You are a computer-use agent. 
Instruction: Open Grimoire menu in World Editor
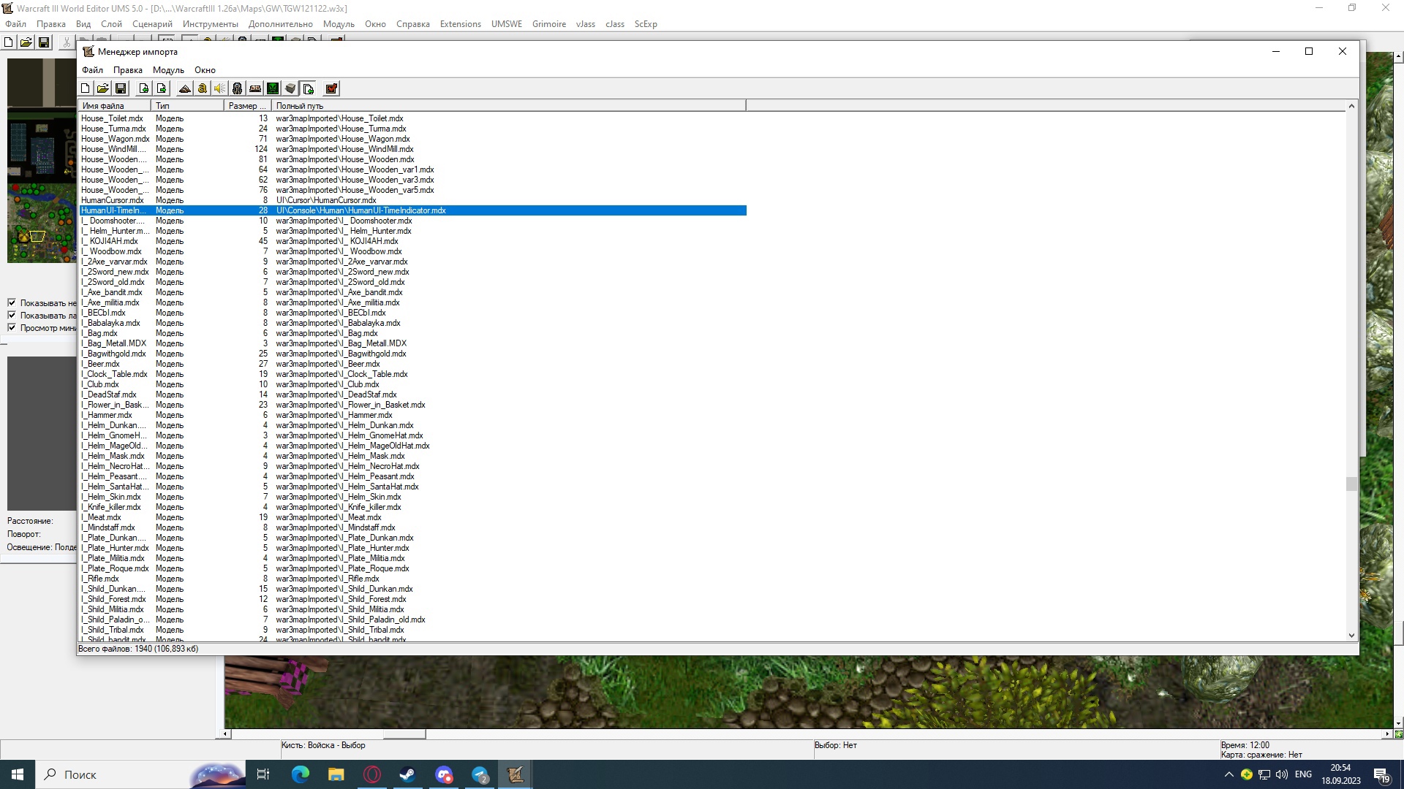tap(549, 24)
